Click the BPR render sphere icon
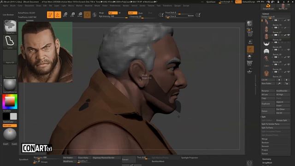 coord(250,23)
